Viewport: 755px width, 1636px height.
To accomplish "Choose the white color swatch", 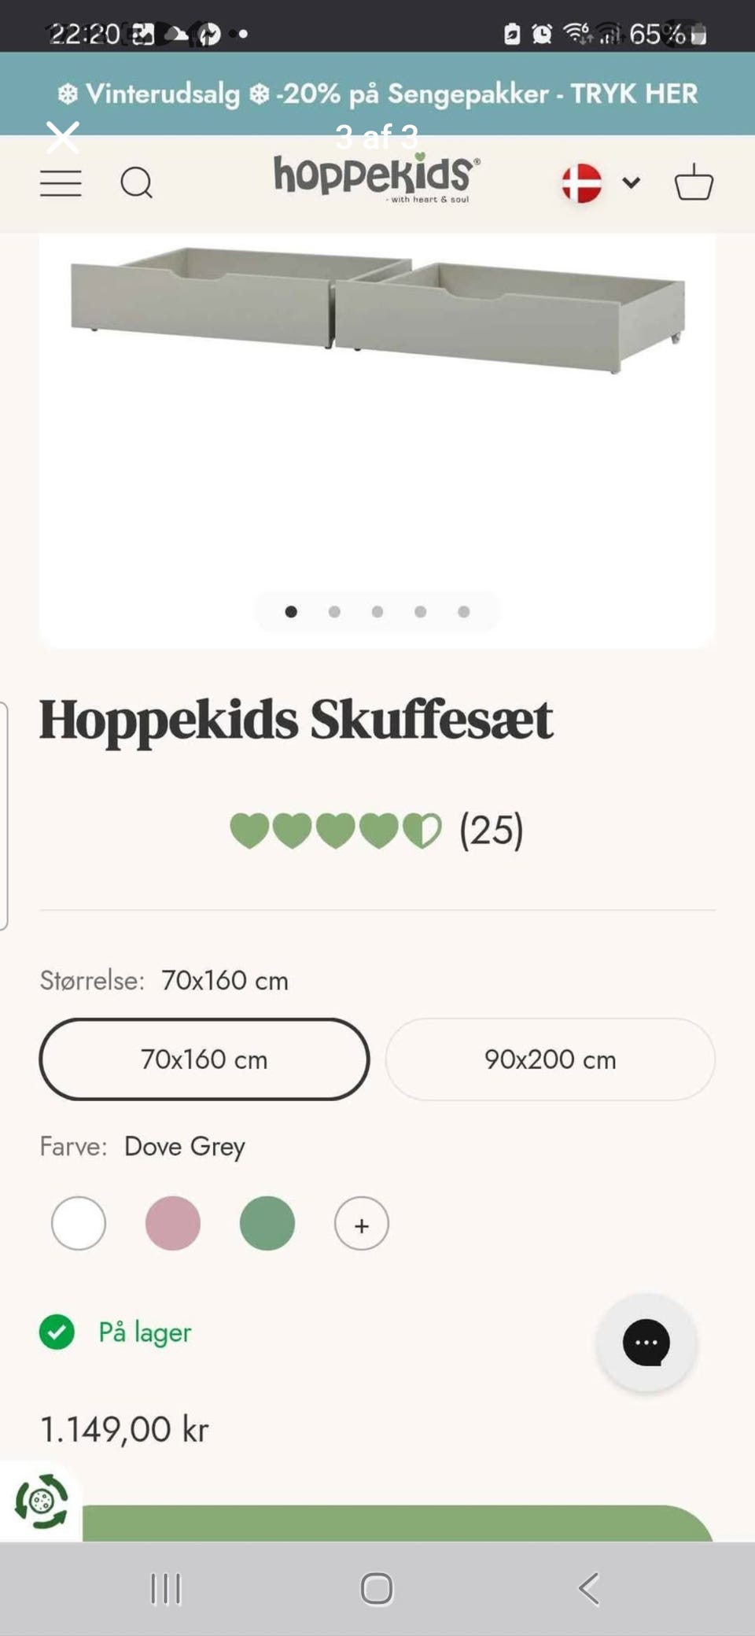I will 79,1223.
